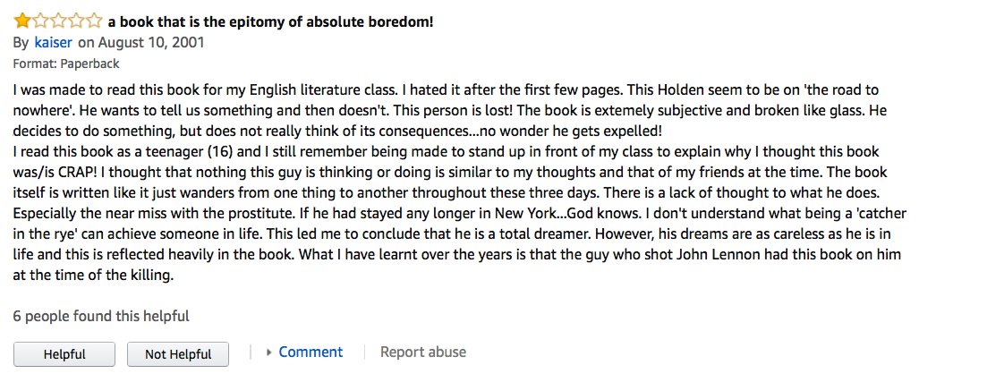The height and width of the screenshot is (382, 987).
Task: Click the last line 'at the time of the killing.'
Action: tap(94, 275)
